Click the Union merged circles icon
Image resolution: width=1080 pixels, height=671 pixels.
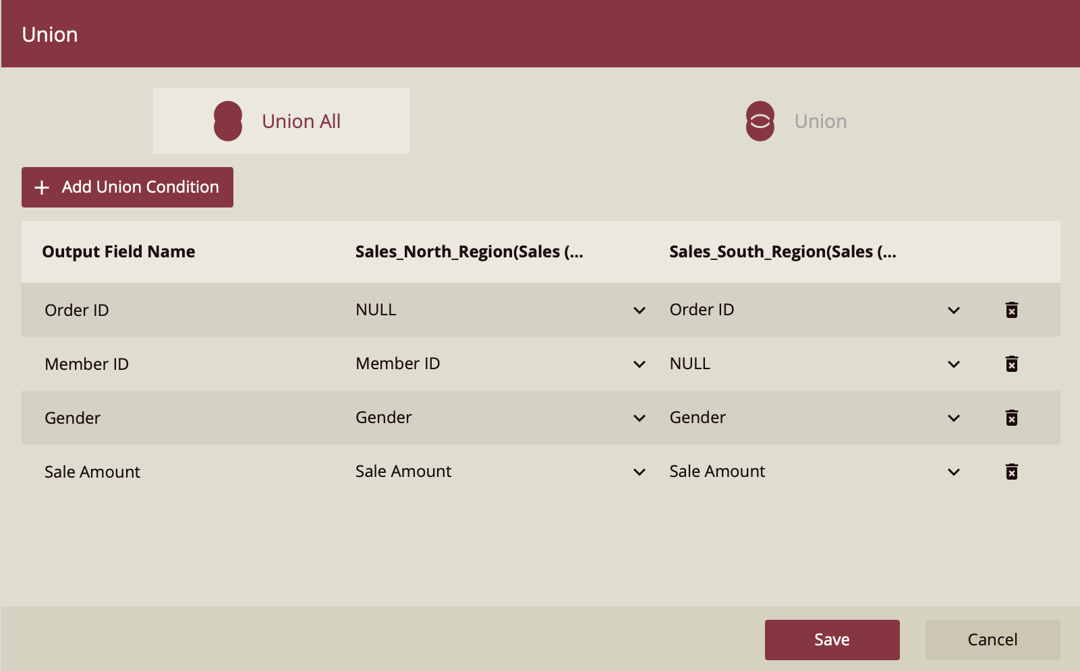[x=760, y=121]
